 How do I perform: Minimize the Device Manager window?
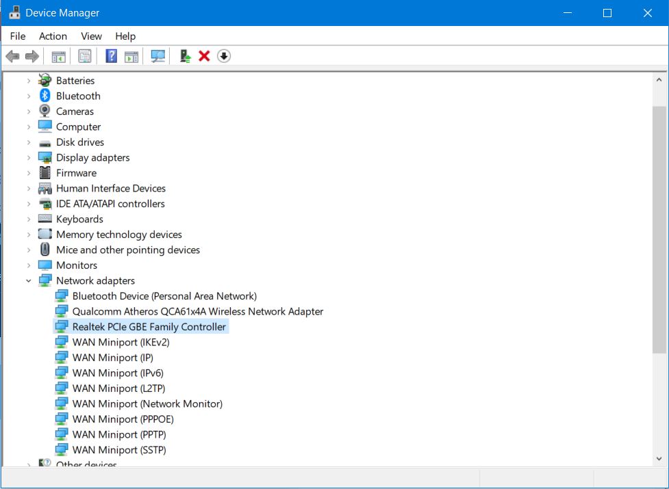[568, 13]
